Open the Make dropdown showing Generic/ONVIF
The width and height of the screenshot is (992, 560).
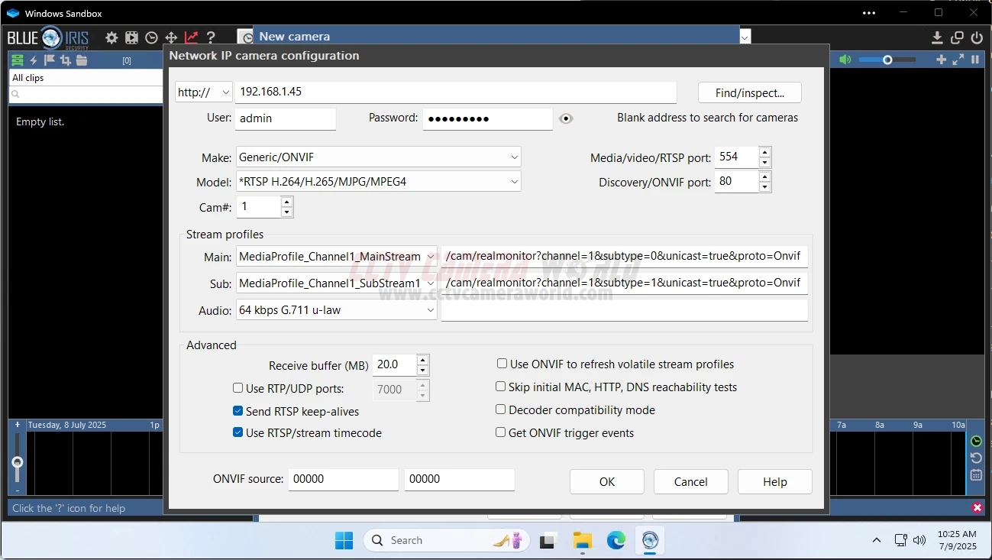514,156
